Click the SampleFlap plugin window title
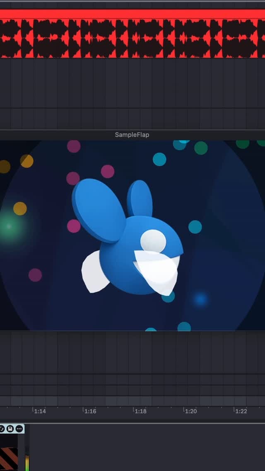 [132, 135]
